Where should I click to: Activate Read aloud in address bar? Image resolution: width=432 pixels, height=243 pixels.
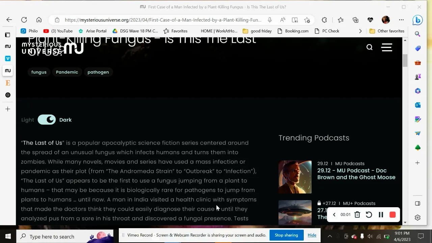282,20
